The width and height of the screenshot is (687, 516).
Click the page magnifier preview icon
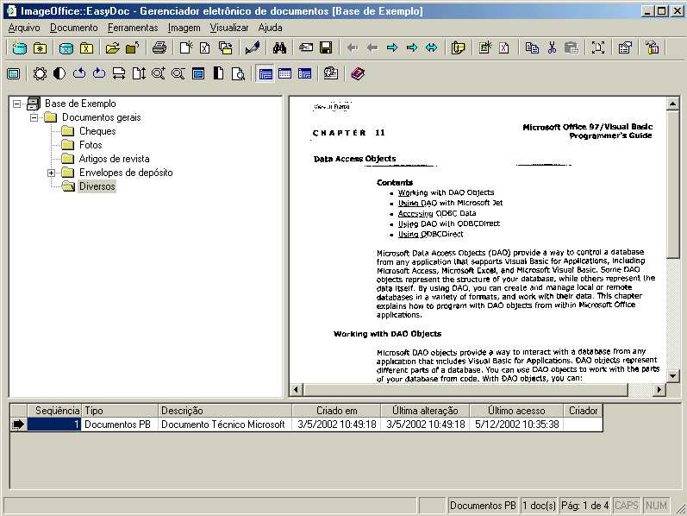[x=238, y=73]
